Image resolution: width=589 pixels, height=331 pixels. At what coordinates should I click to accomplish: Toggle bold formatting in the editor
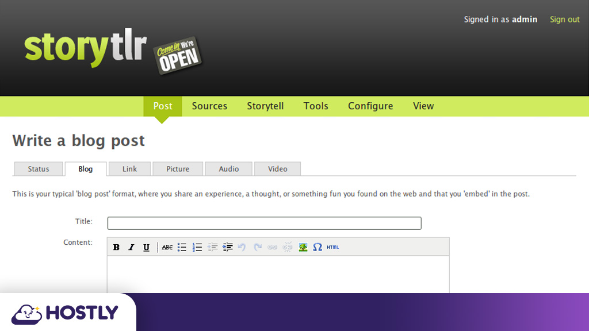point(116,247)
